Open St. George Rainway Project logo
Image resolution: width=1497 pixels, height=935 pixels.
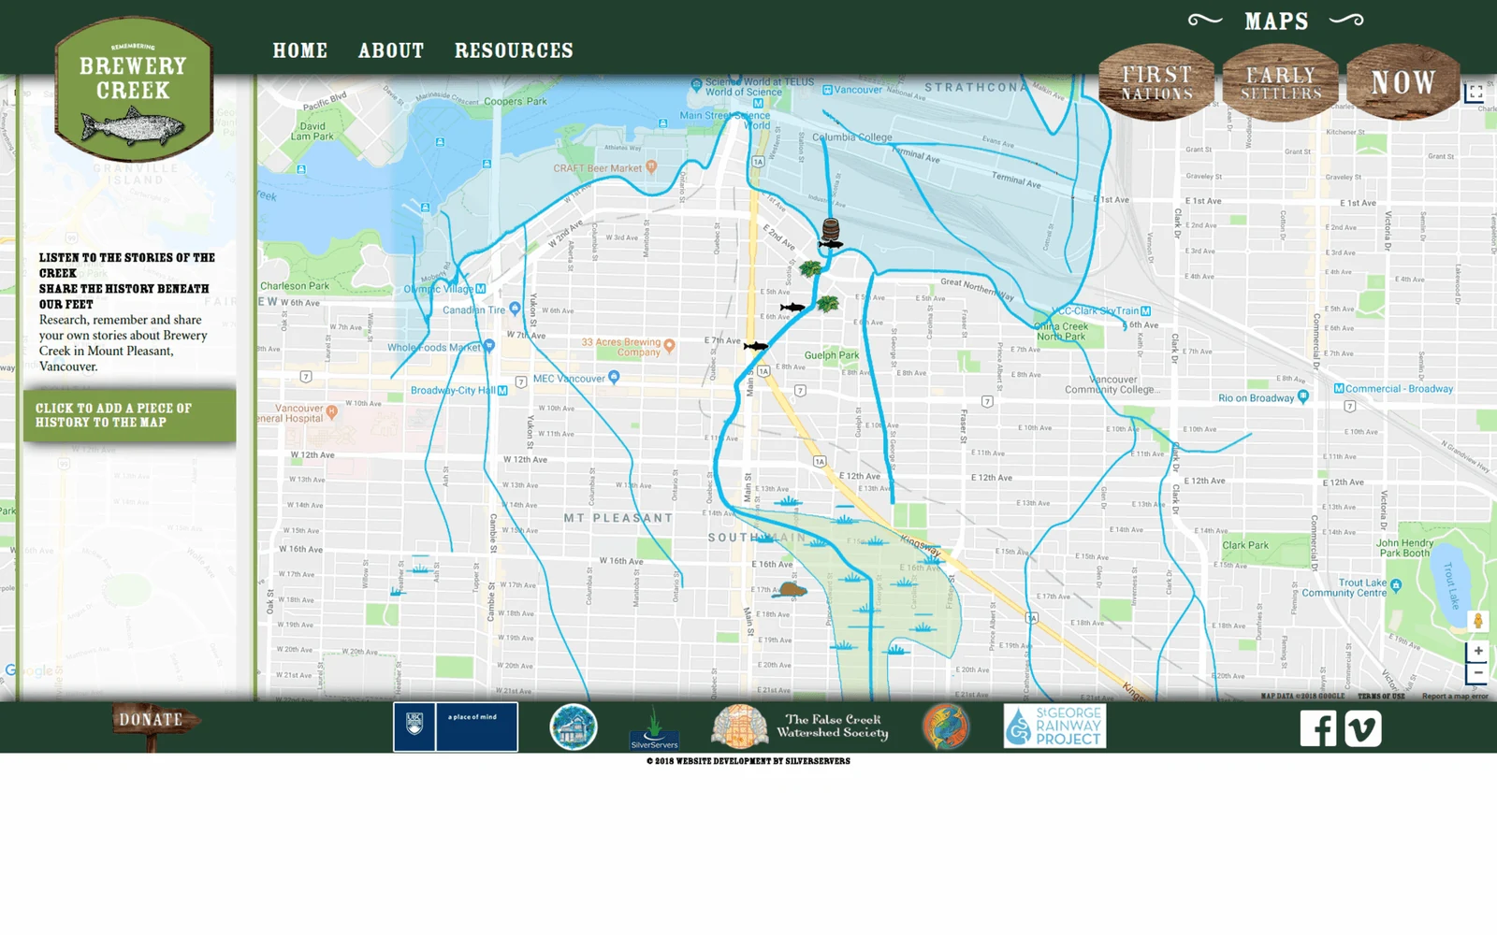[1055, 726]
